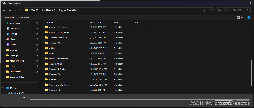Close the Select folder dialog
Image resolution: width=254 pixels, height=108 pixels.
tap(250, 3)
